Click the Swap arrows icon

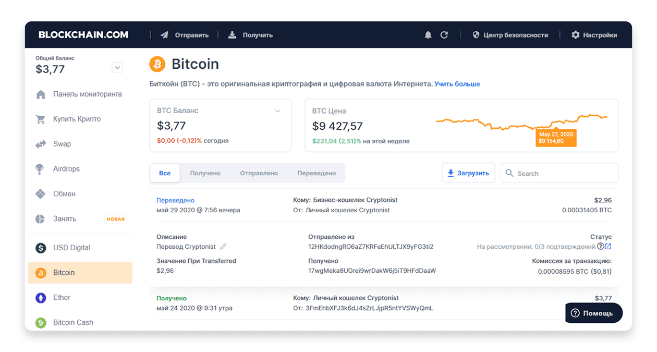41,144
